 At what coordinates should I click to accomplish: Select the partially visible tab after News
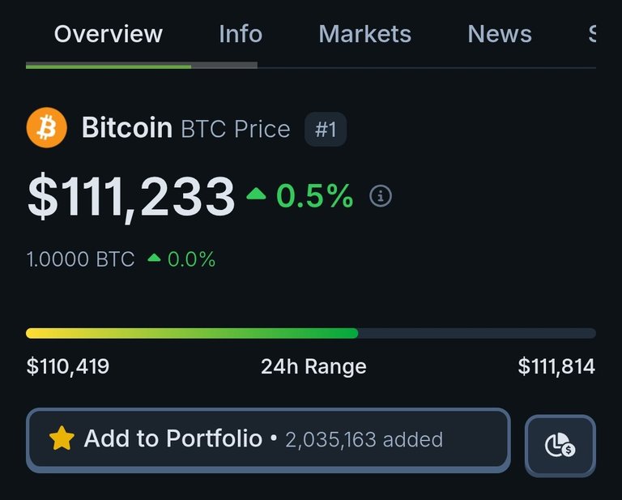(x=592, y=34)
